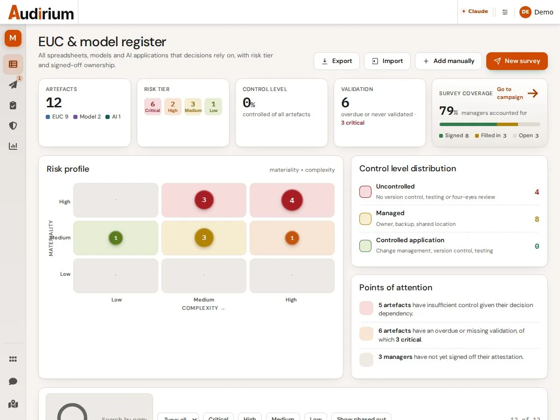The width and height of the screenshot is (560, 420).
Task: Select the Uncontrolled control level row
Action: click(x=449, y=192)
